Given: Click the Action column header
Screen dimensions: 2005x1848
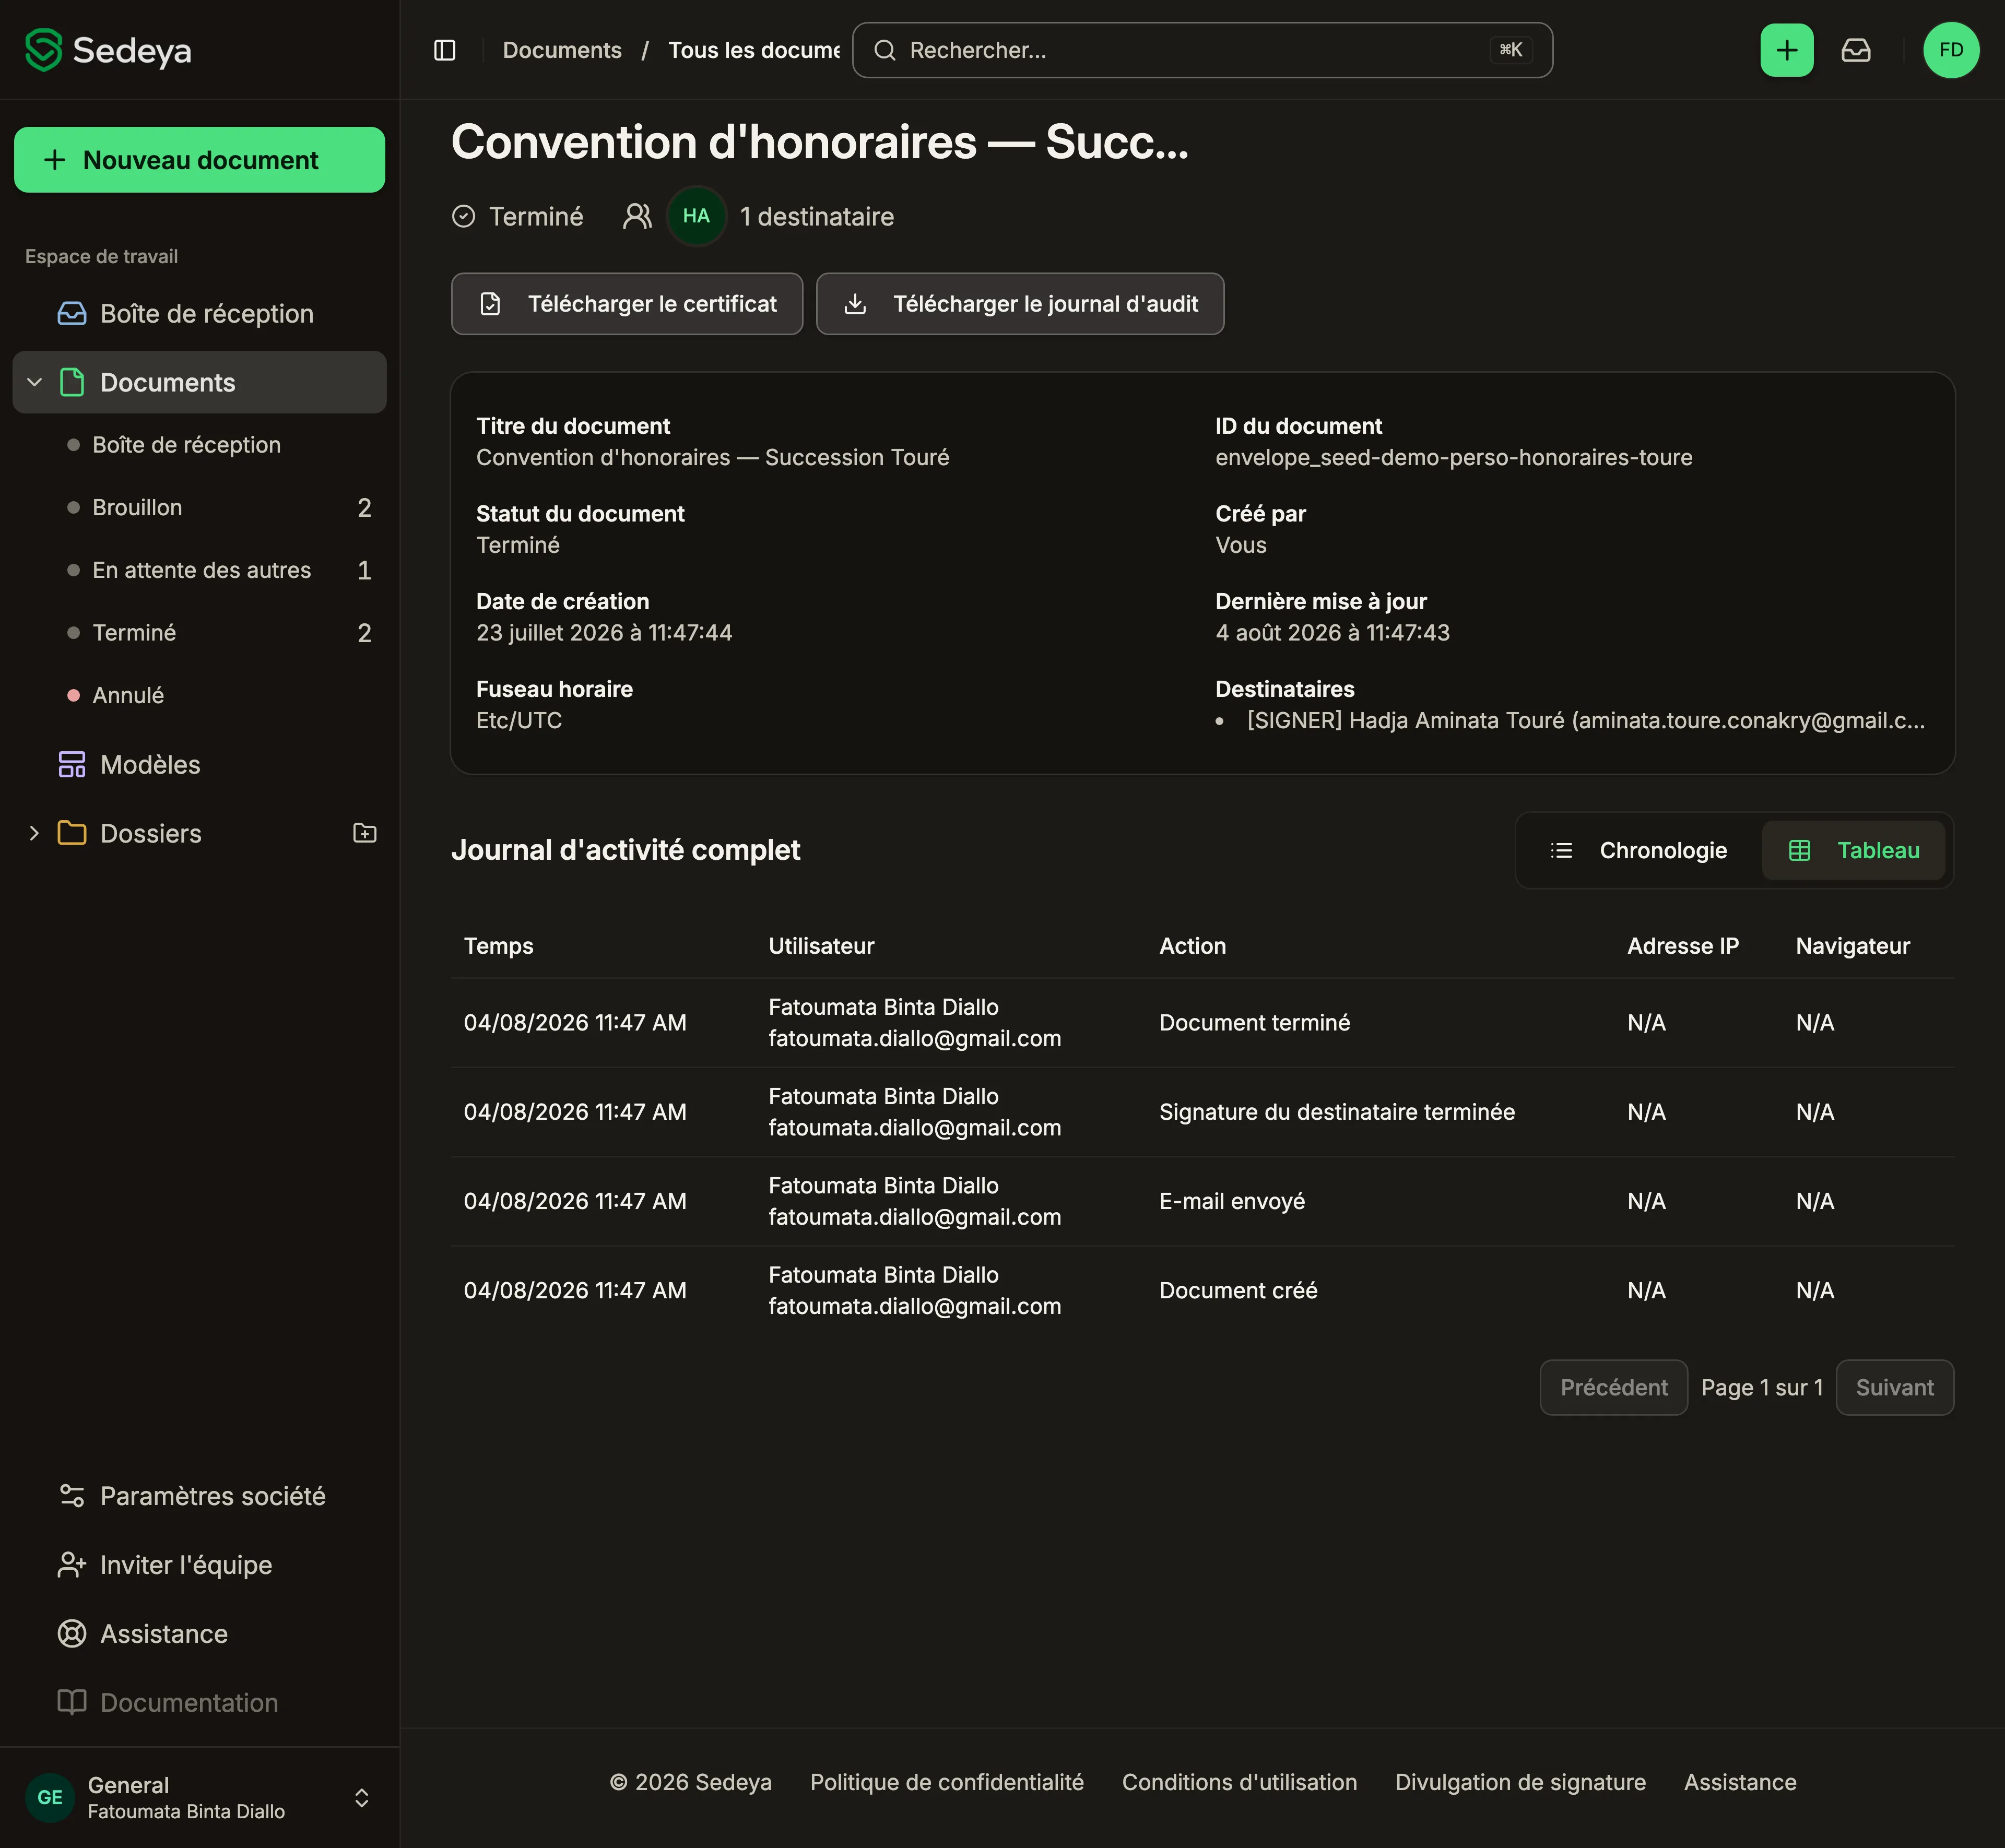Looking at the screenshot, I should click(x=1192, y=946).
